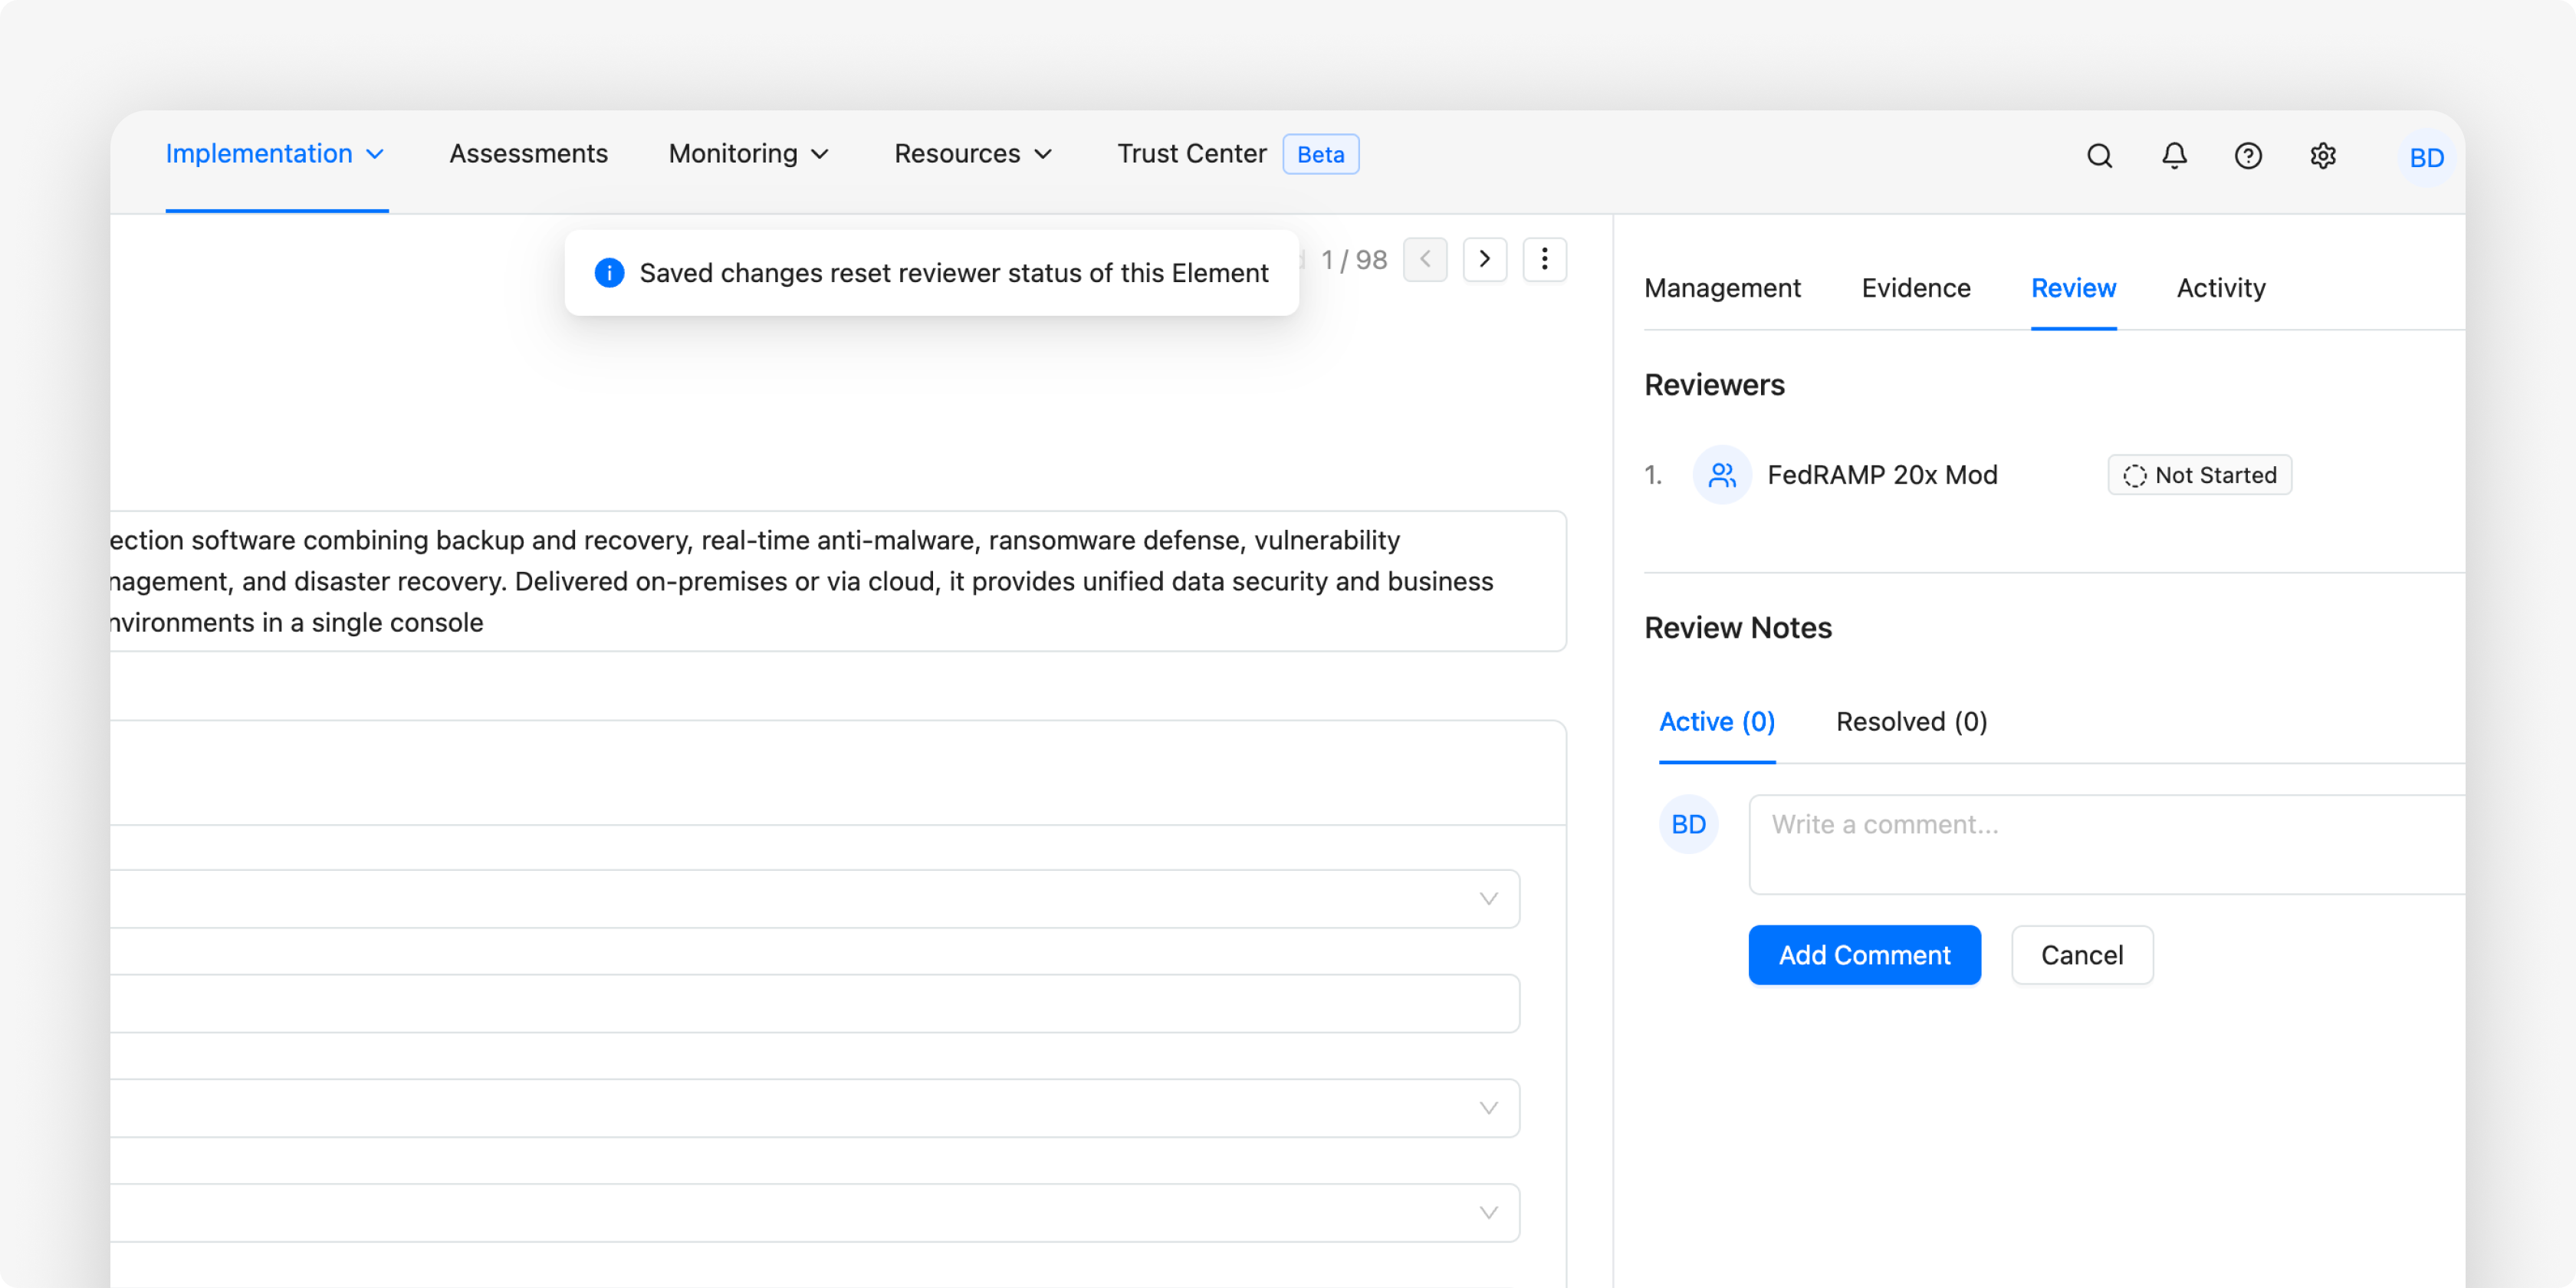Switch to the Activity tab
This screenshot has height=1288, width=2576.
click(2220, 288)
